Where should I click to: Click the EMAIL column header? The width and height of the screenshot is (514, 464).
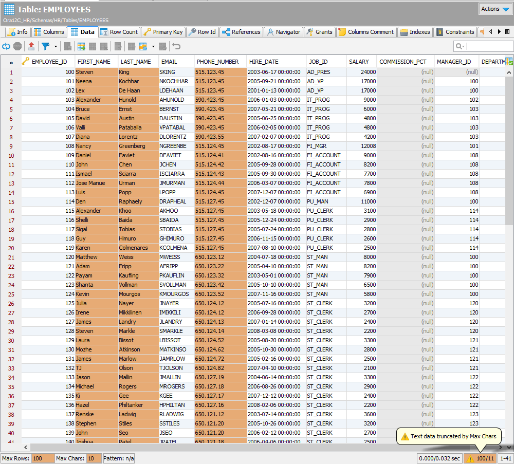tap(176, 62)
